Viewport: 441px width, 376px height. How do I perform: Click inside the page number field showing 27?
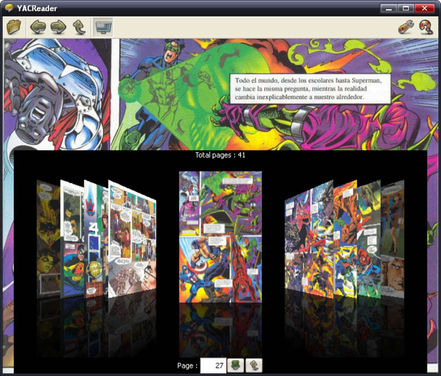(x=213, y=366)
